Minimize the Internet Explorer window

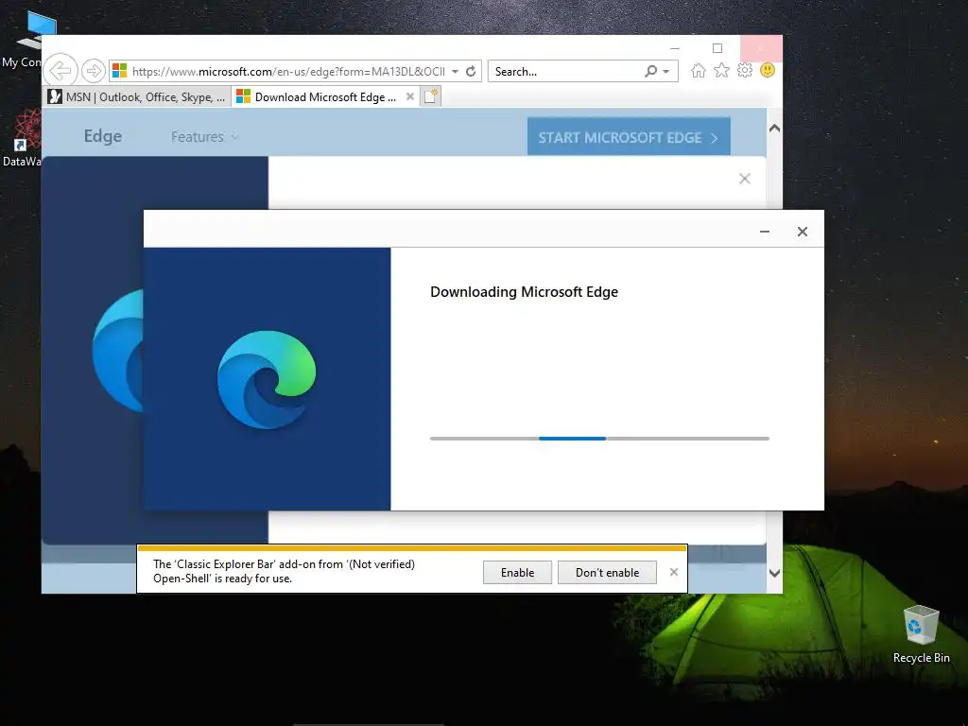(675, 48)
